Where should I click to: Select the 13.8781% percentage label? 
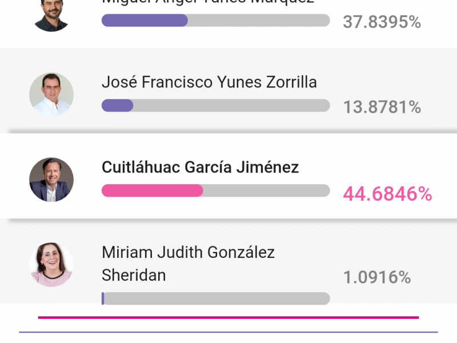point(382,107)
